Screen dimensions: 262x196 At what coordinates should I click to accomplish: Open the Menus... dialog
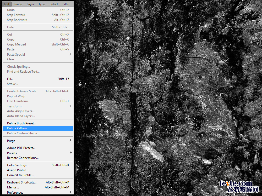click(38, 187)
